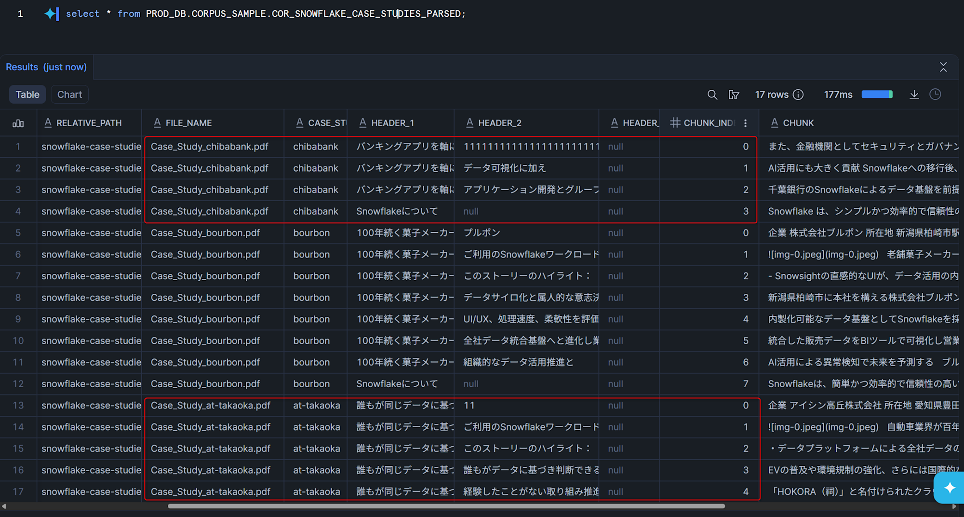This screenshot has width=964, height=517.
Task: Click the scroll right arrow
Action: [x=954, y=506]
